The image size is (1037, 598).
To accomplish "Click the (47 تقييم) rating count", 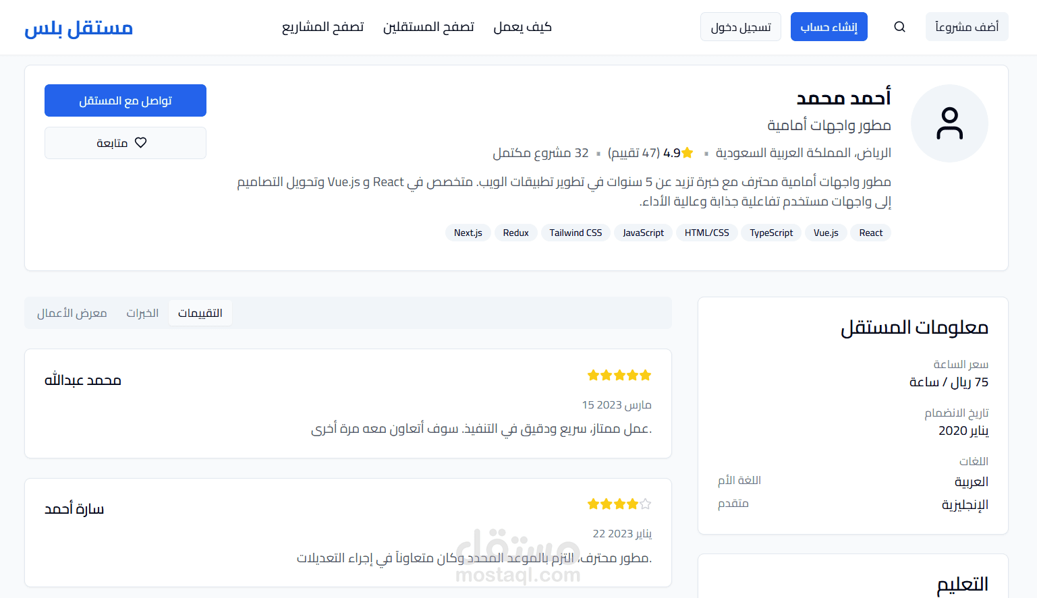I will pos(634,153).
